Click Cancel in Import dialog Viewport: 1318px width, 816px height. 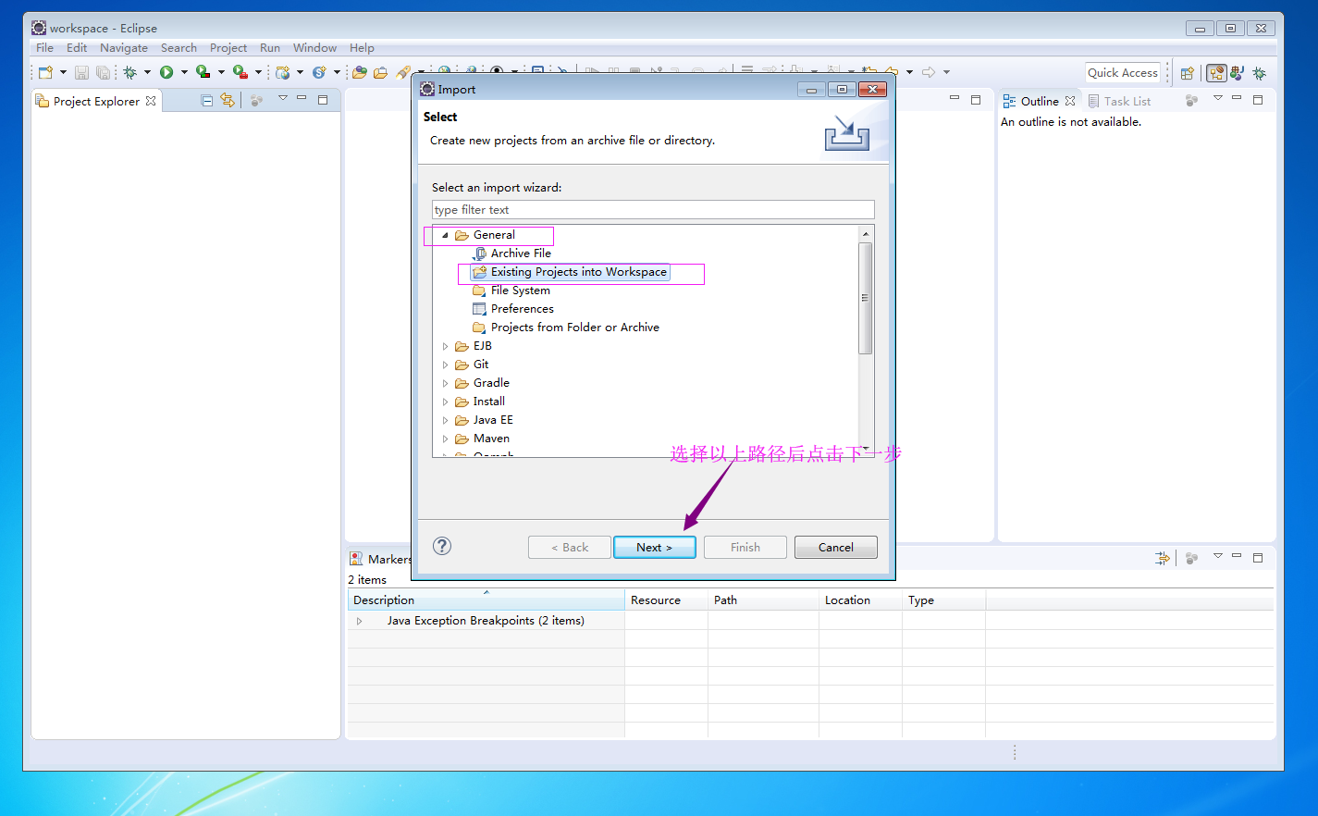(836, 548)
